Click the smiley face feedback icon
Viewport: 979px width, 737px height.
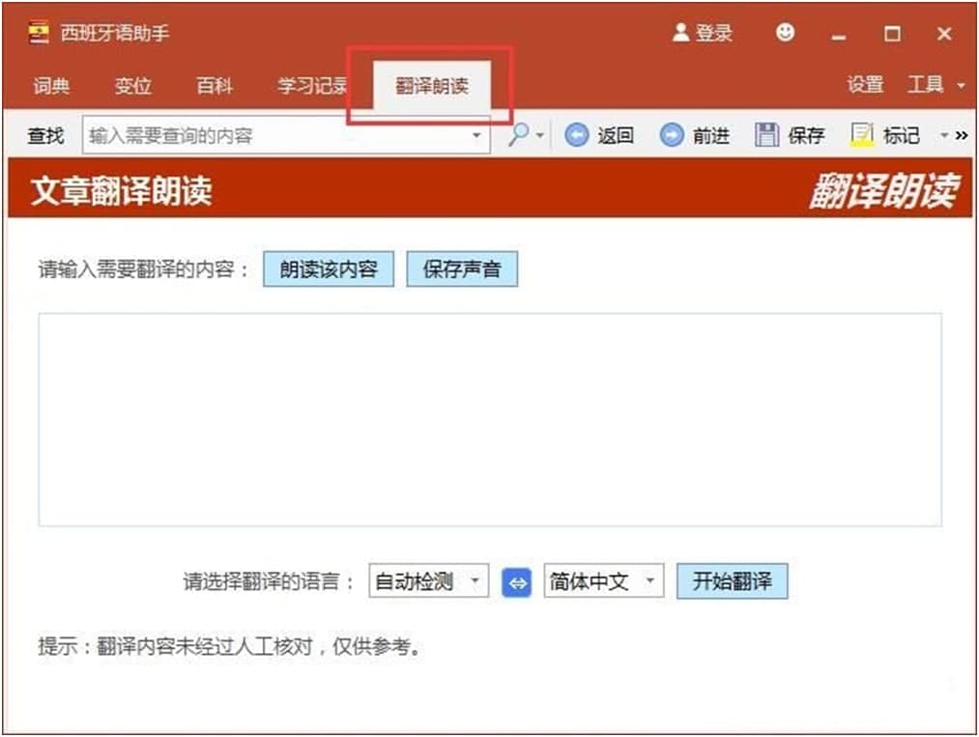(785, 33)
